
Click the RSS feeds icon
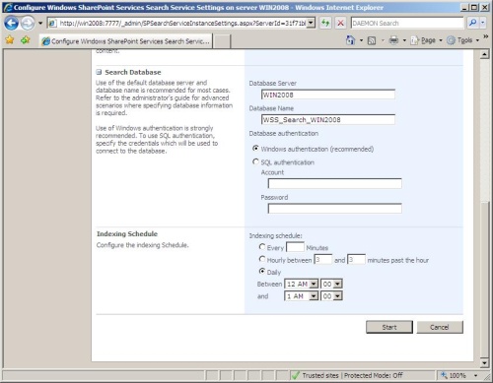click(372, 40)
